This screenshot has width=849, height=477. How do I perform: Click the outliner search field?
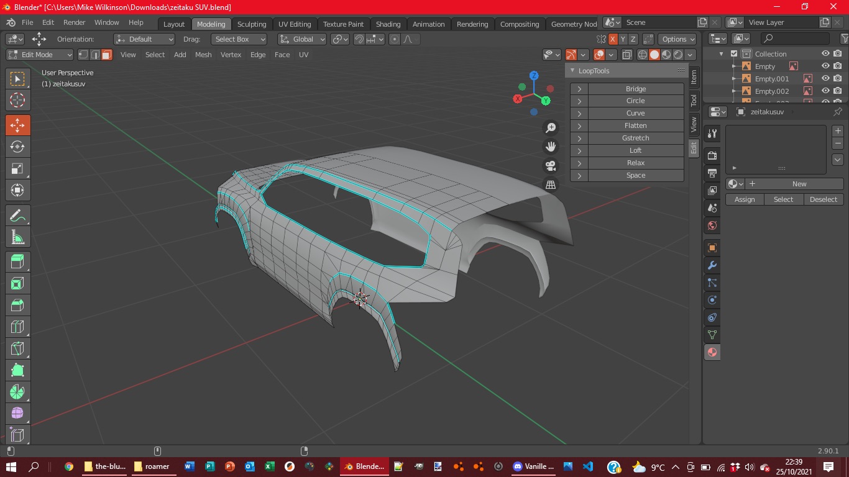tap(802, 39)
